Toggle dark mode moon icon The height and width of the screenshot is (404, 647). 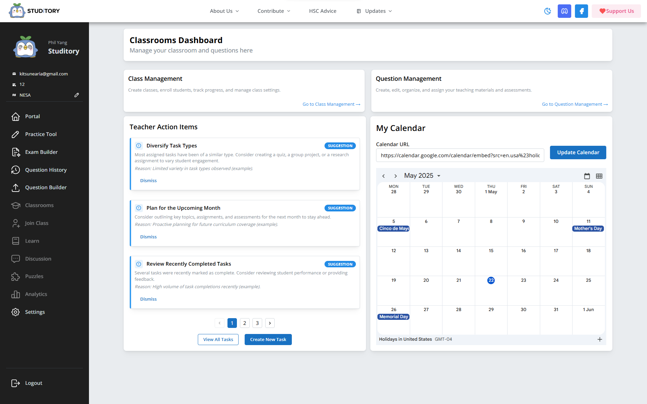(548, 11)
